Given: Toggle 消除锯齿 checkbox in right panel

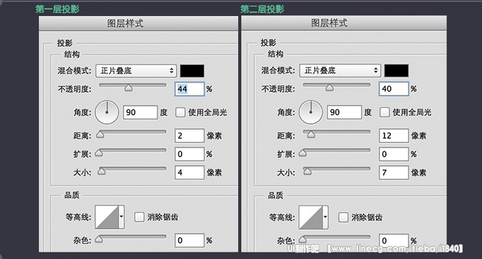Looking at the screenshot, I should [x=343, y=217].
